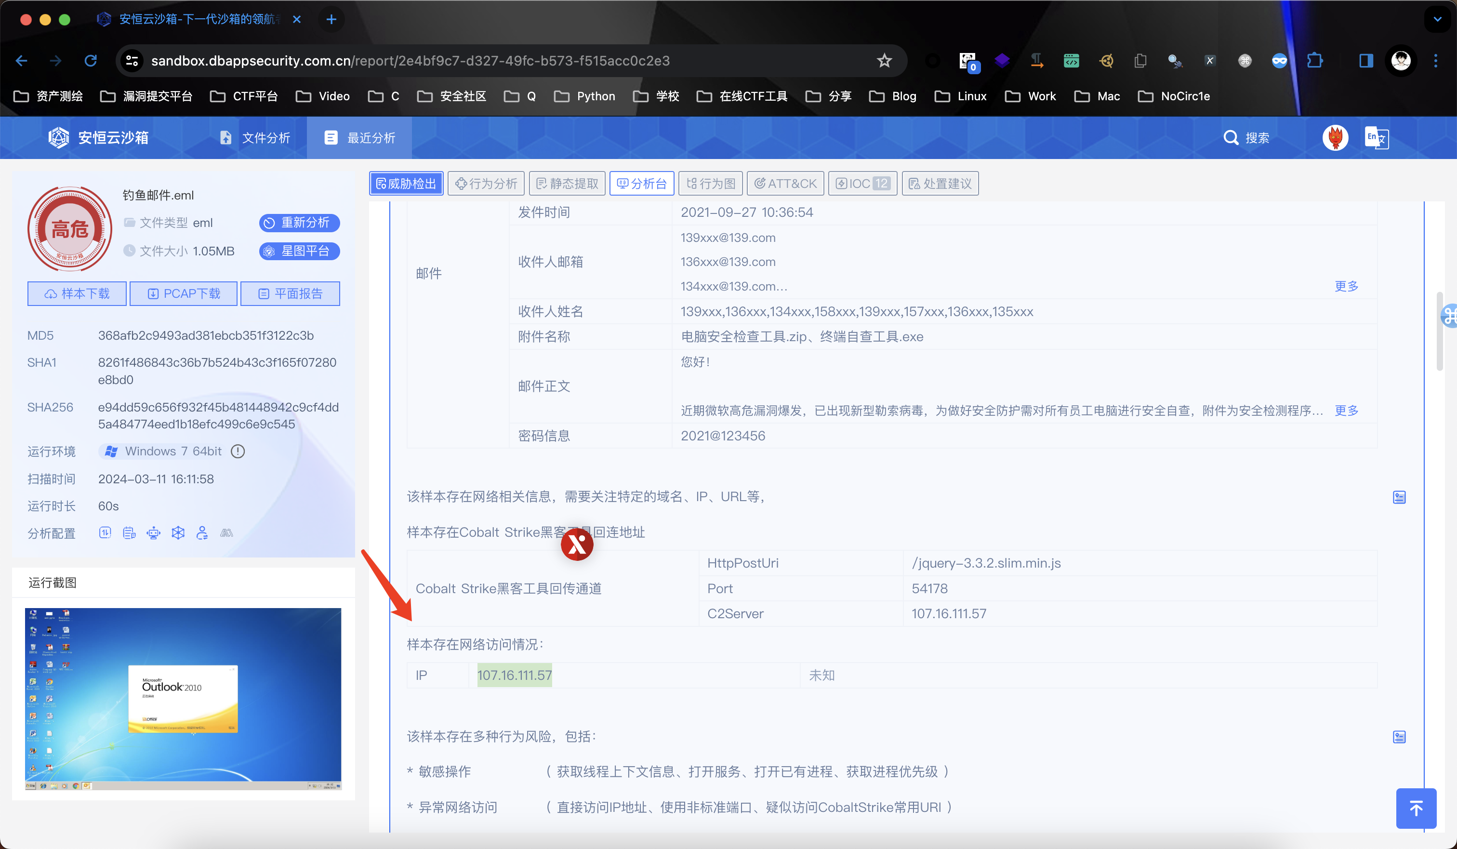Viewport: 1457px width, 849px height.
Task: Click the back-to-top arrow button
Action: (1416, 809)
